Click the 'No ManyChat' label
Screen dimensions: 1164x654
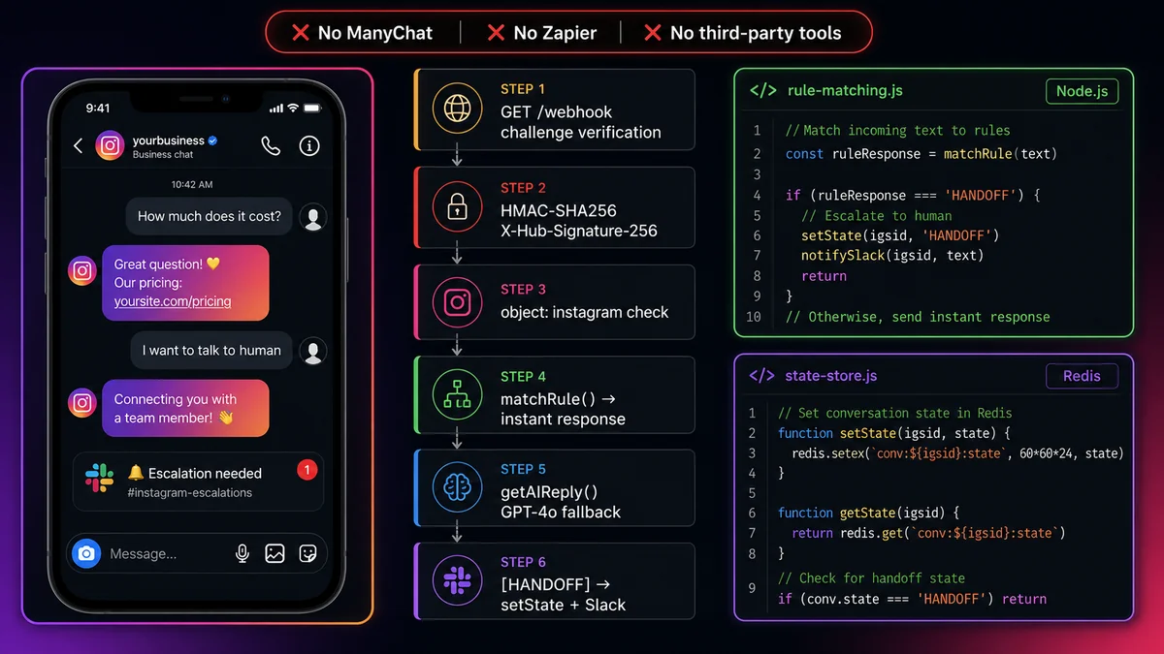tap(375, 33)
